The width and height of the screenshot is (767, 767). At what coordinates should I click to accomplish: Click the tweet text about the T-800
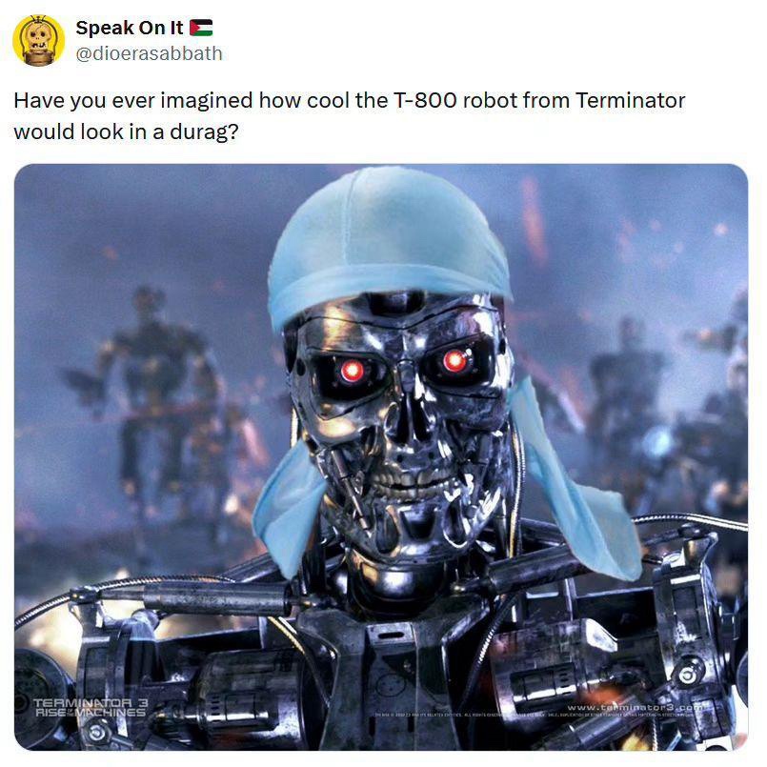coord(350,116)
